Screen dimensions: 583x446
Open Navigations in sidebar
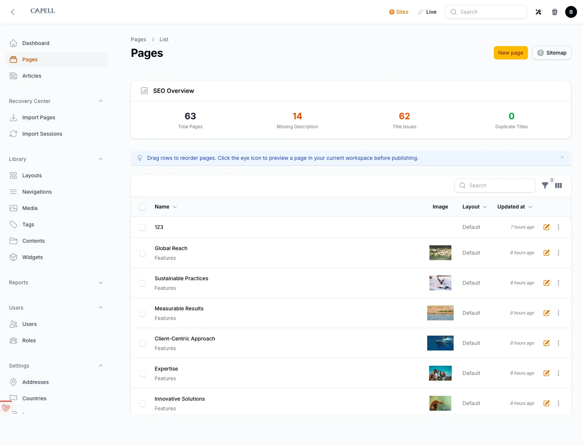[x=57, y=192]
